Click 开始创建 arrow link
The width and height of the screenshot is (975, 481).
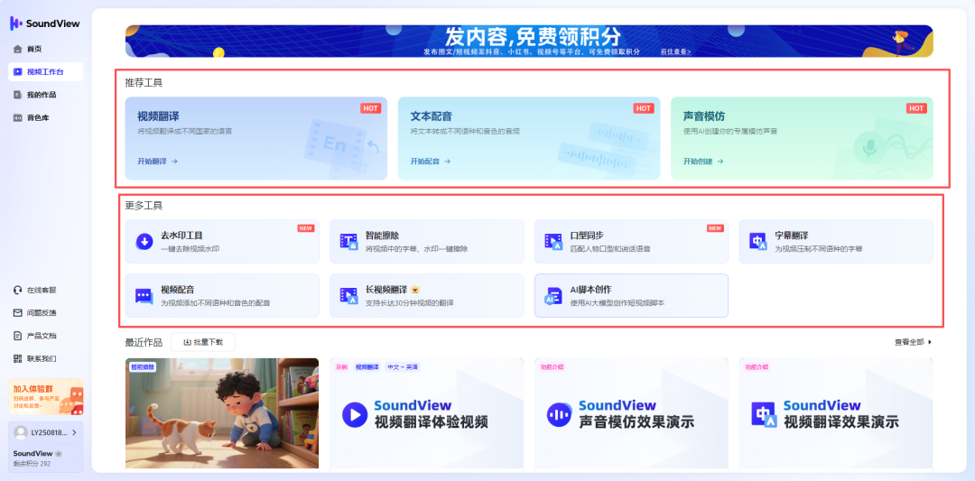(703, 162)
